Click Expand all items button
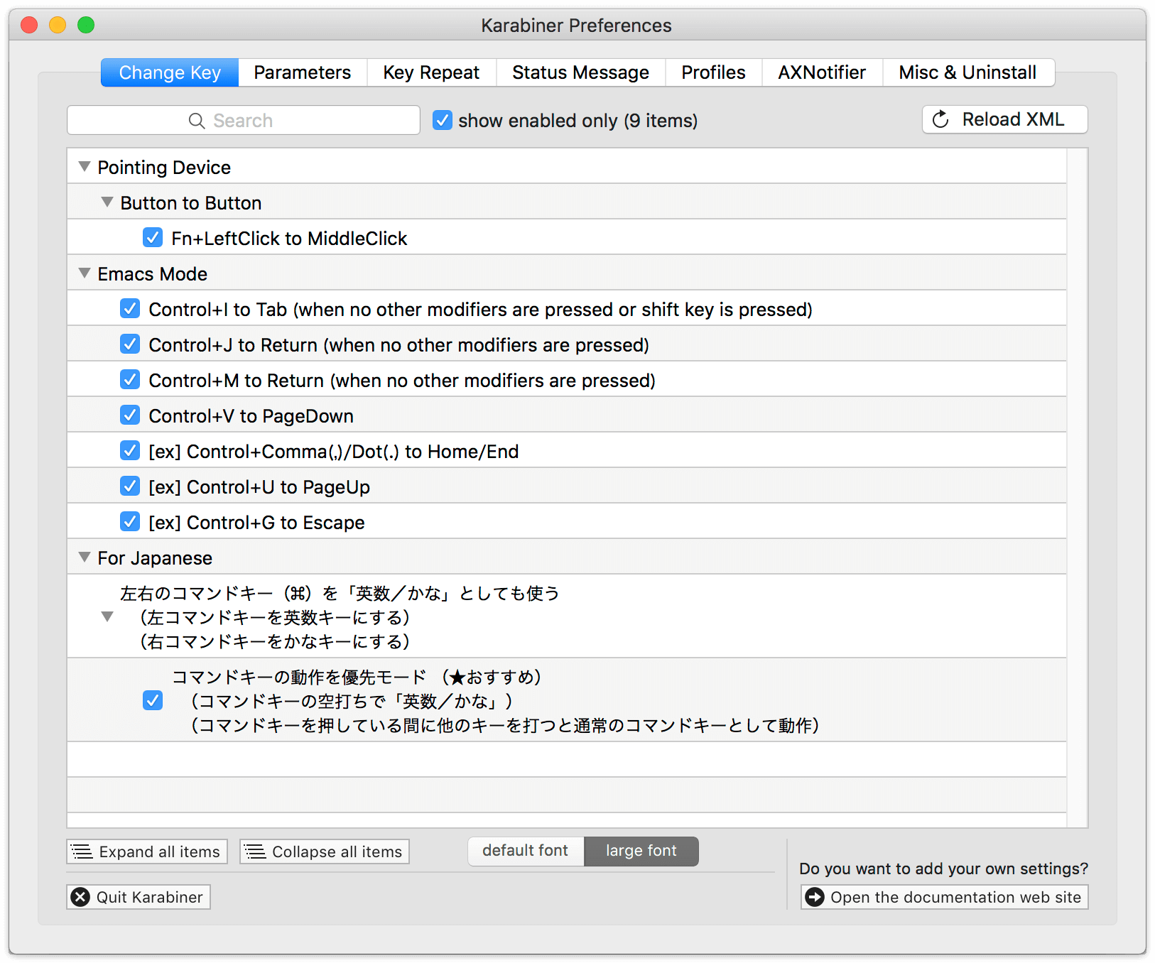 (x=147, y=852)
